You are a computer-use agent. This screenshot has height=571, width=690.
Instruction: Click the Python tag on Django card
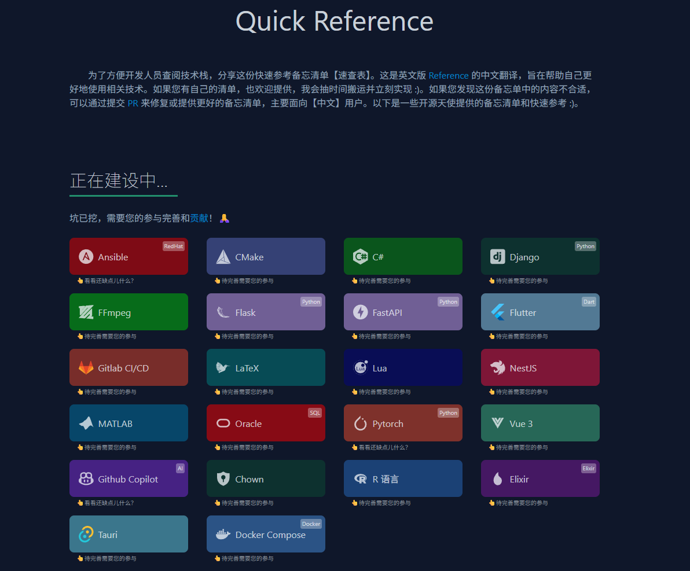pyautogui.click(x=585, y=246)
